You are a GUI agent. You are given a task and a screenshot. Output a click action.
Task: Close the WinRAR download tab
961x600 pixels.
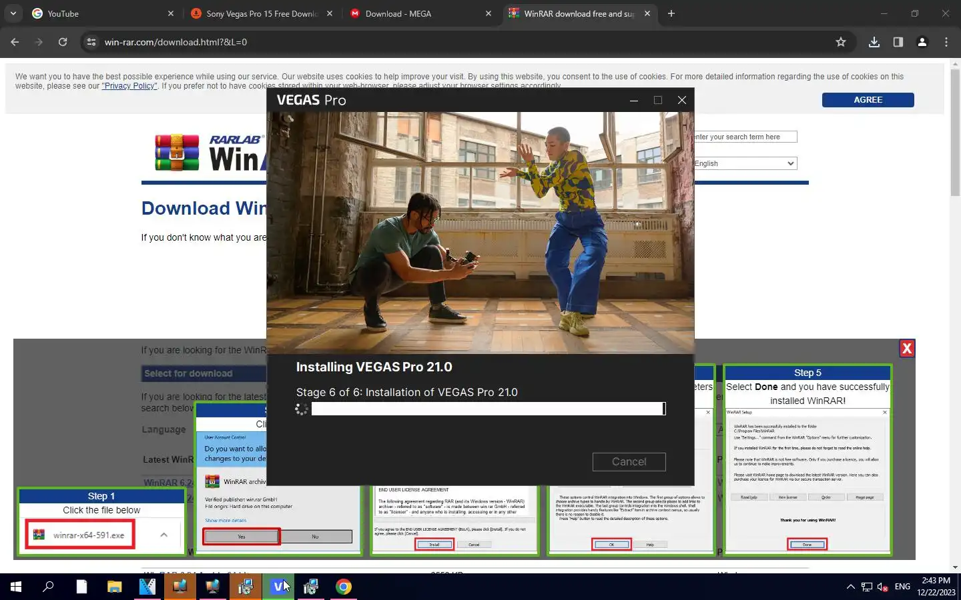(647, 13)
